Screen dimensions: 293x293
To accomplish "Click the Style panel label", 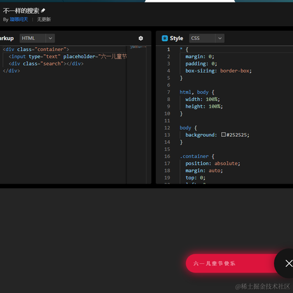I will coord(176,38).
